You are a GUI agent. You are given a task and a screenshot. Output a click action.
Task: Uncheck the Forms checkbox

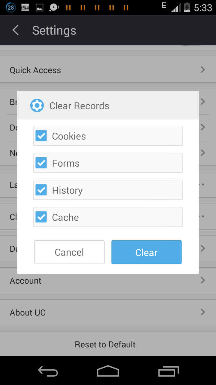pos(41,163)
